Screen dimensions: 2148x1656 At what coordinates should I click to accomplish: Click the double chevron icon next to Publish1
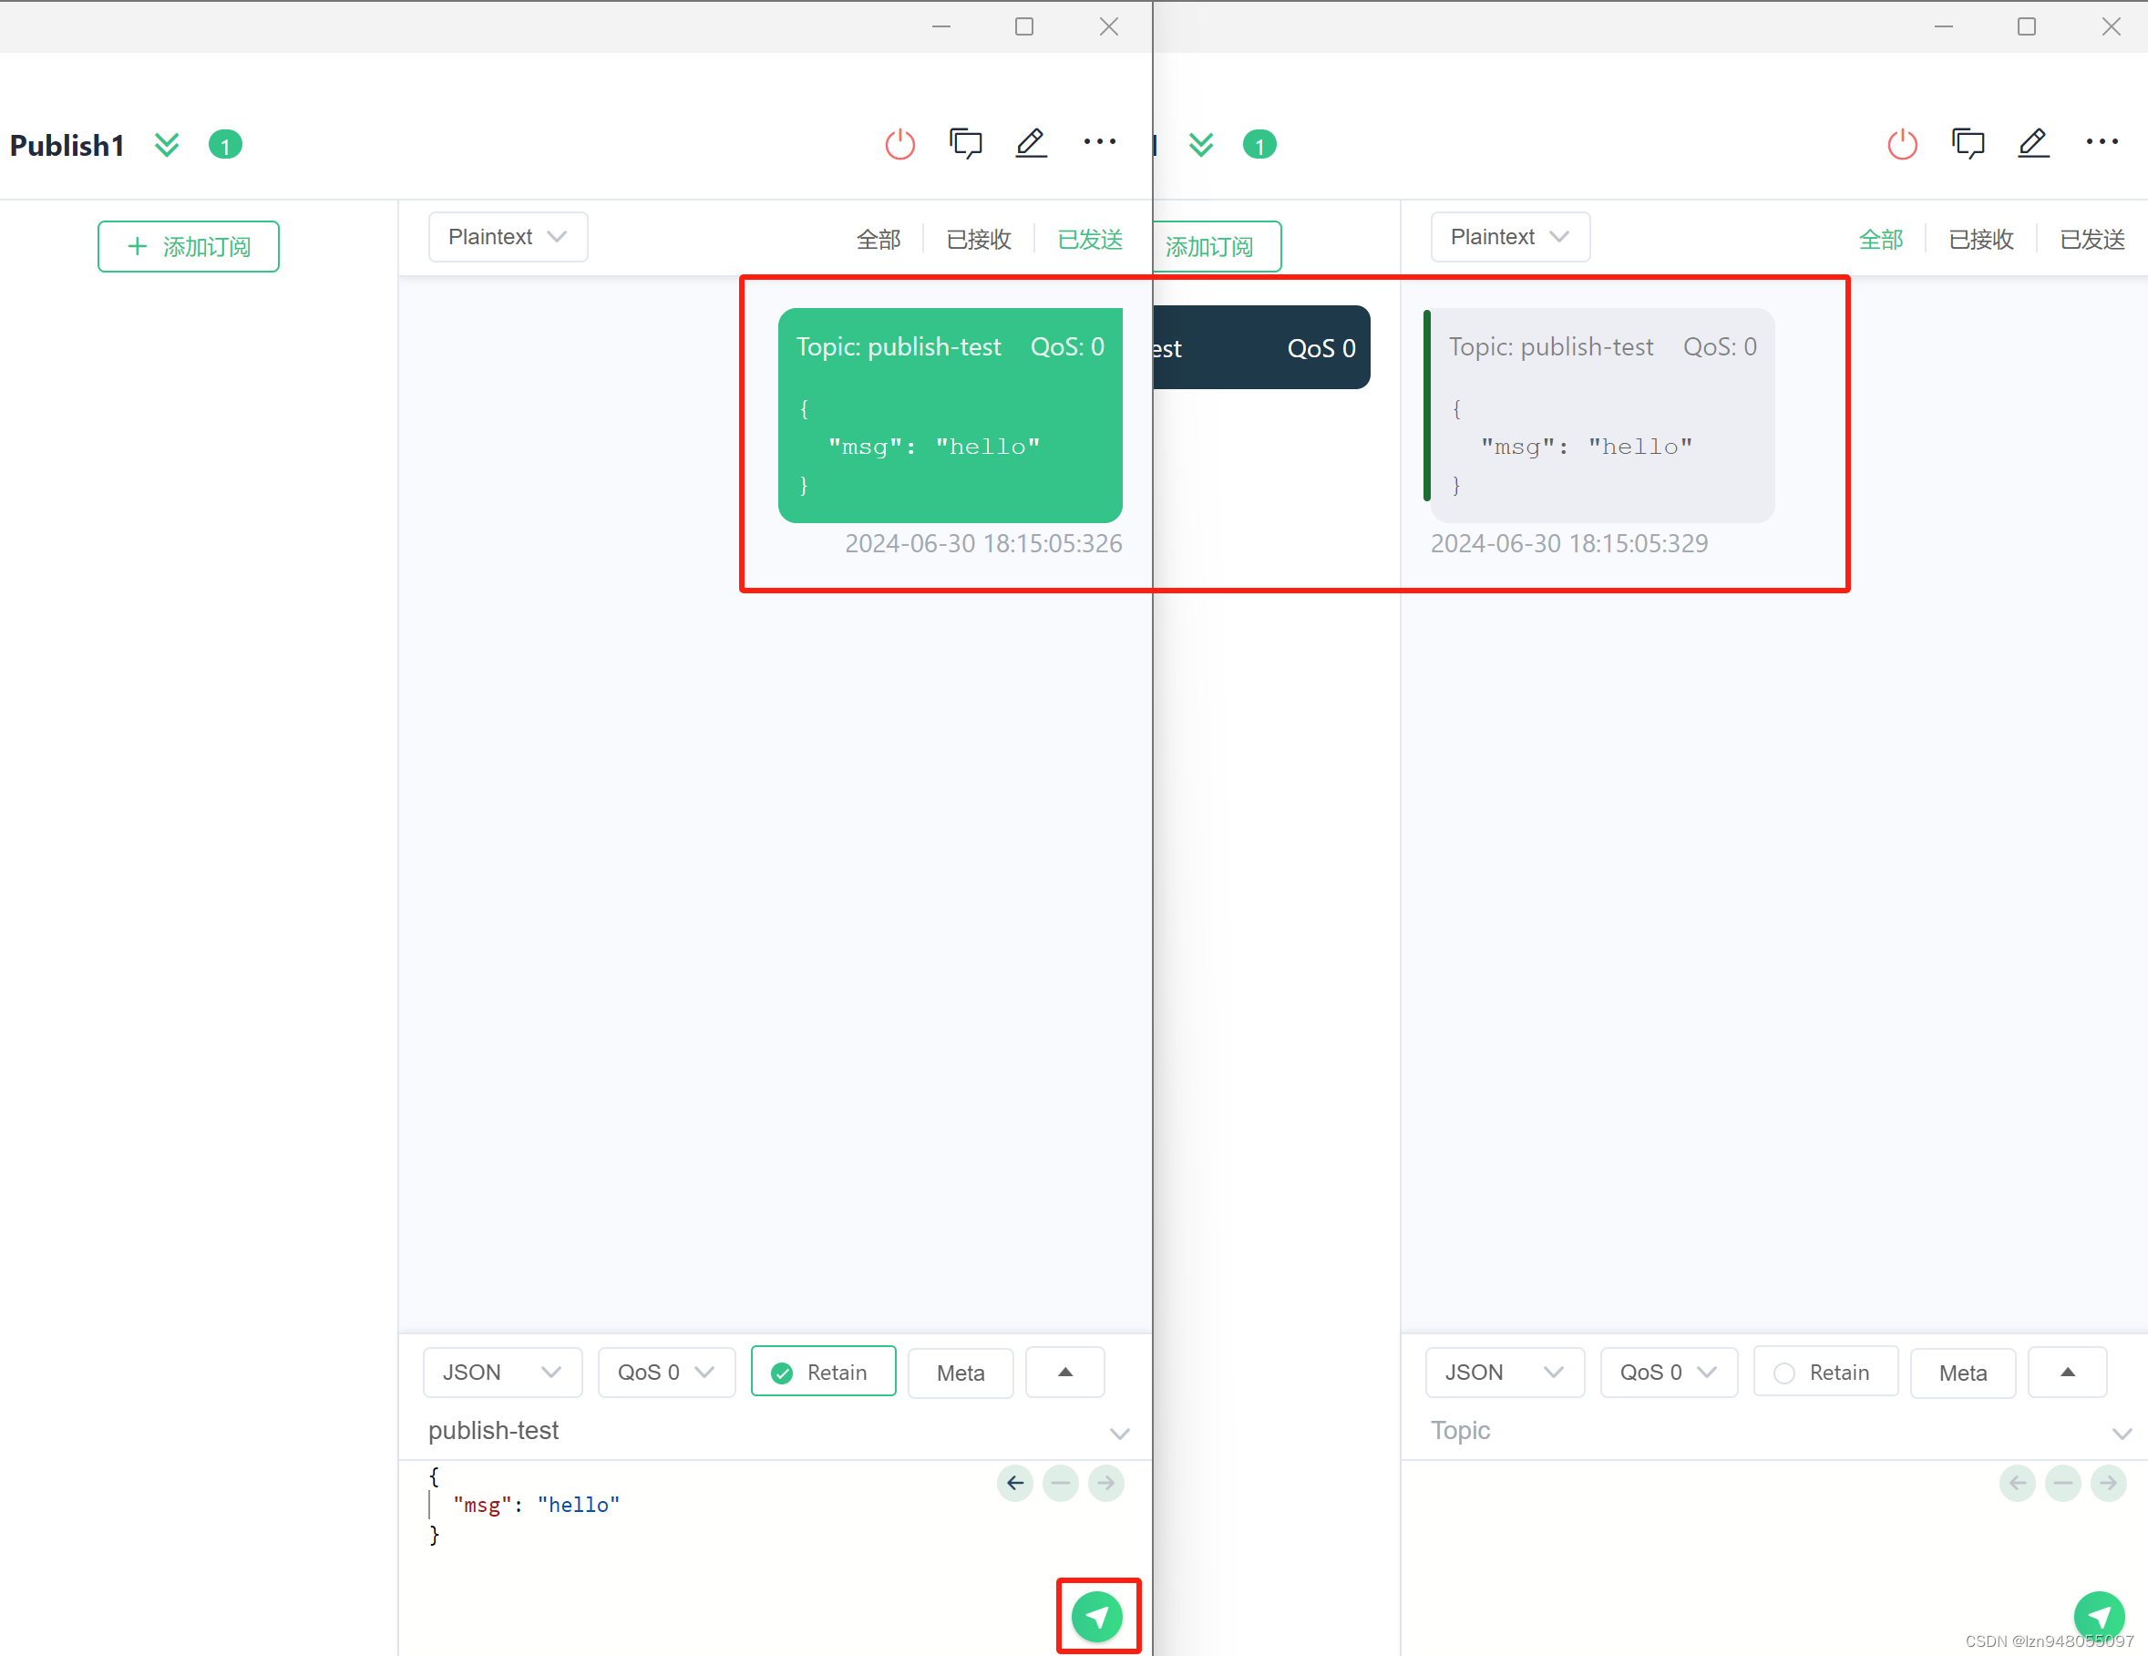click(167, 145)
